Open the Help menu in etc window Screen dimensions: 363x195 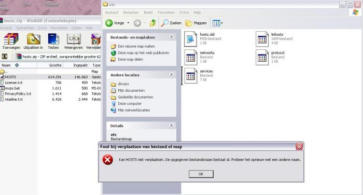[197, 12]
